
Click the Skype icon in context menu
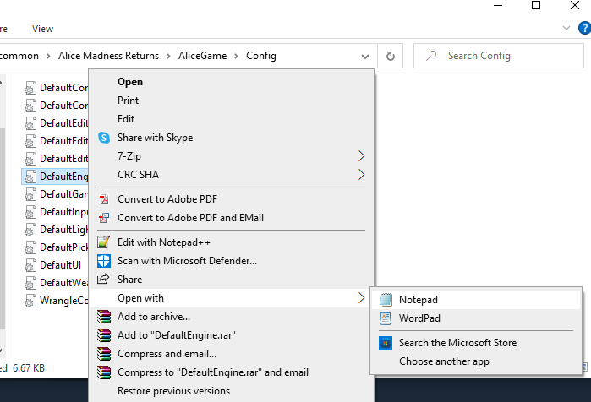point(104,138)
